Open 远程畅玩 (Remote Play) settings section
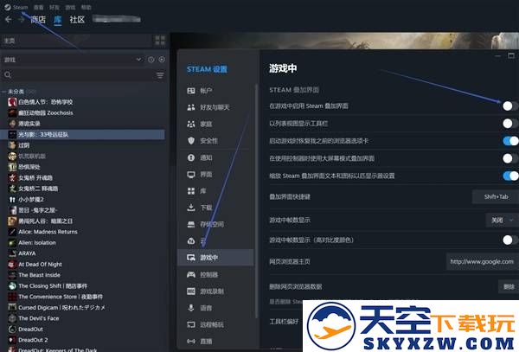This screenshot has height=352, width=519. [215, 324]
